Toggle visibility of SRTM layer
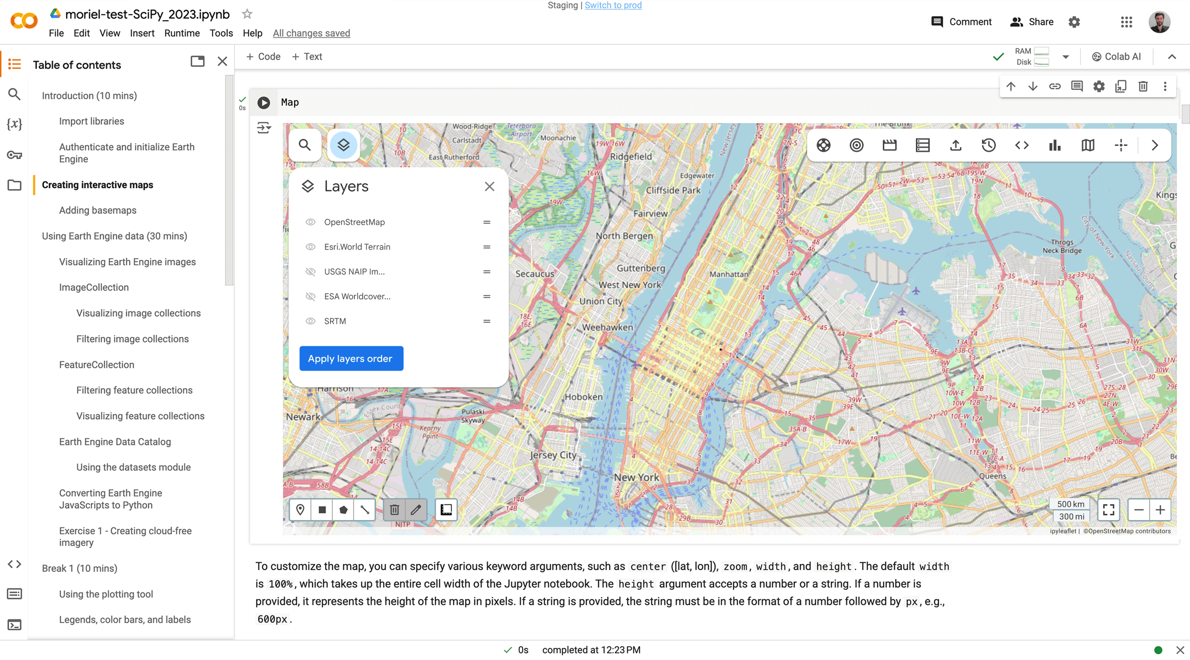The image size is (1190, 660). tap(310, 321)
